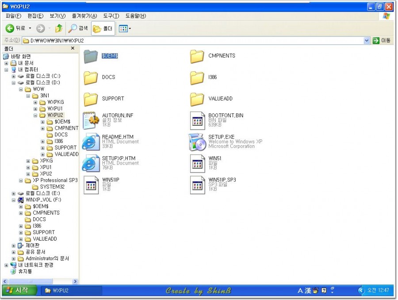Screen dimensions: 398x300
Task: Click the WXPU2 taskbar button
Action: 72,290
